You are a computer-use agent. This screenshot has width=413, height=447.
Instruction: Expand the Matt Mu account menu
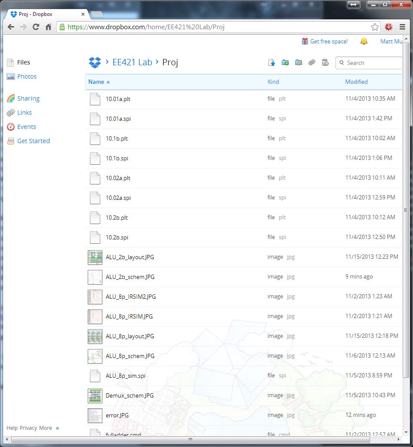391,41
